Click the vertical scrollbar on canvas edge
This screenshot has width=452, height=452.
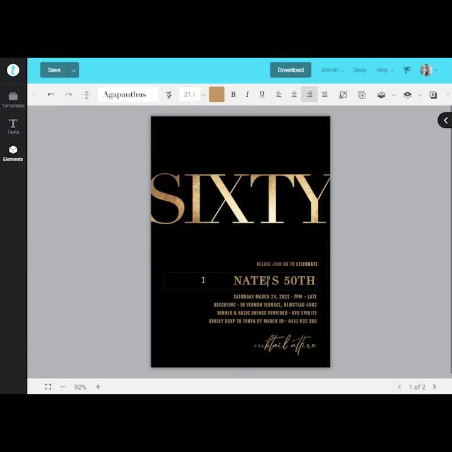pyautogui.click(x=451, y=239)
